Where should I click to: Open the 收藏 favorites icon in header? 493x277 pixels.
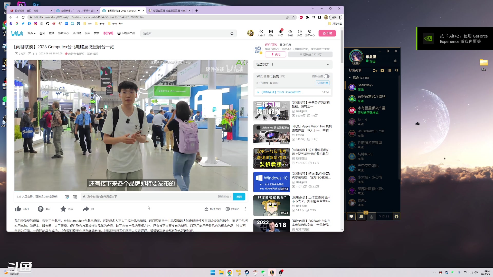290,33
